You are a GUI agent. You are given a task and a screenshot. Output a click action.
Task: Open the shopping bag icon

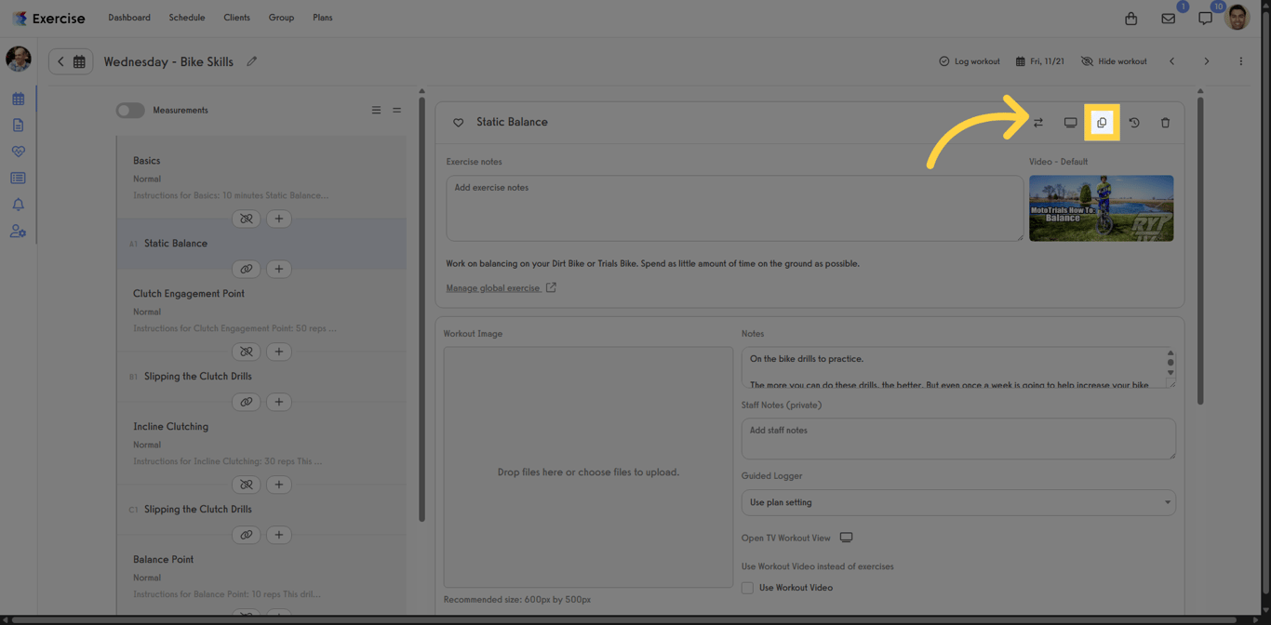[x=1131, y=18]
